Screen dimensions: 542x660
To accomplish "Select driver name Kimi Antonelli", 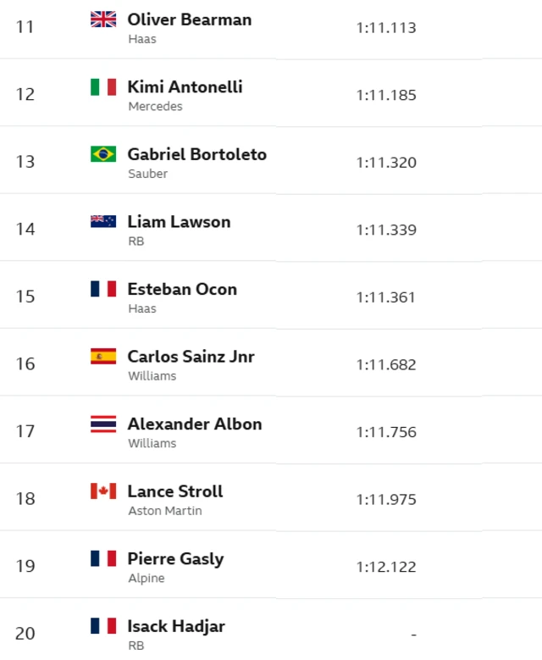I will (185, 86).
